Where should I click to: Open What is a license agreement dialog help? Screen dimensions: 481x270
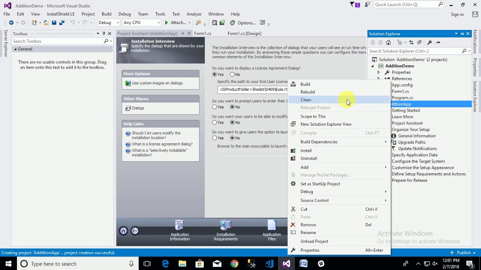162,144
